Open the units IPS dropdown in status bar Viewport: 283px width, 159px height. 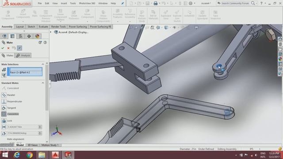pyautogui.click(x=260, y=149)
